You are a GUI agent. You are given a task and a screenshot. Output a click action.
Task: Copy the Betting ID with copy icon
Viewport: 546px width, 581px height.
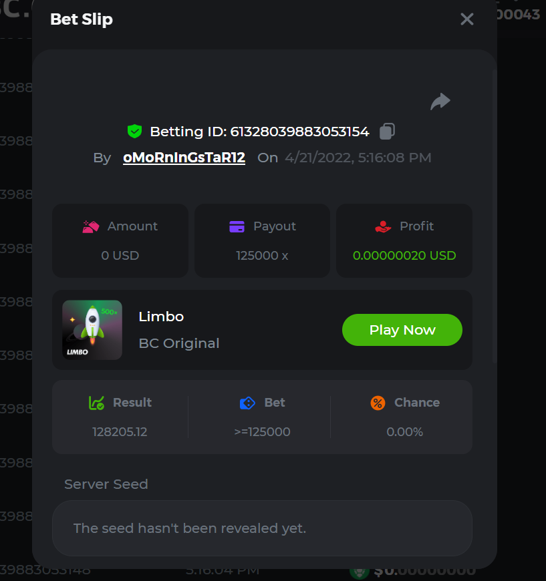pos(386,132)
